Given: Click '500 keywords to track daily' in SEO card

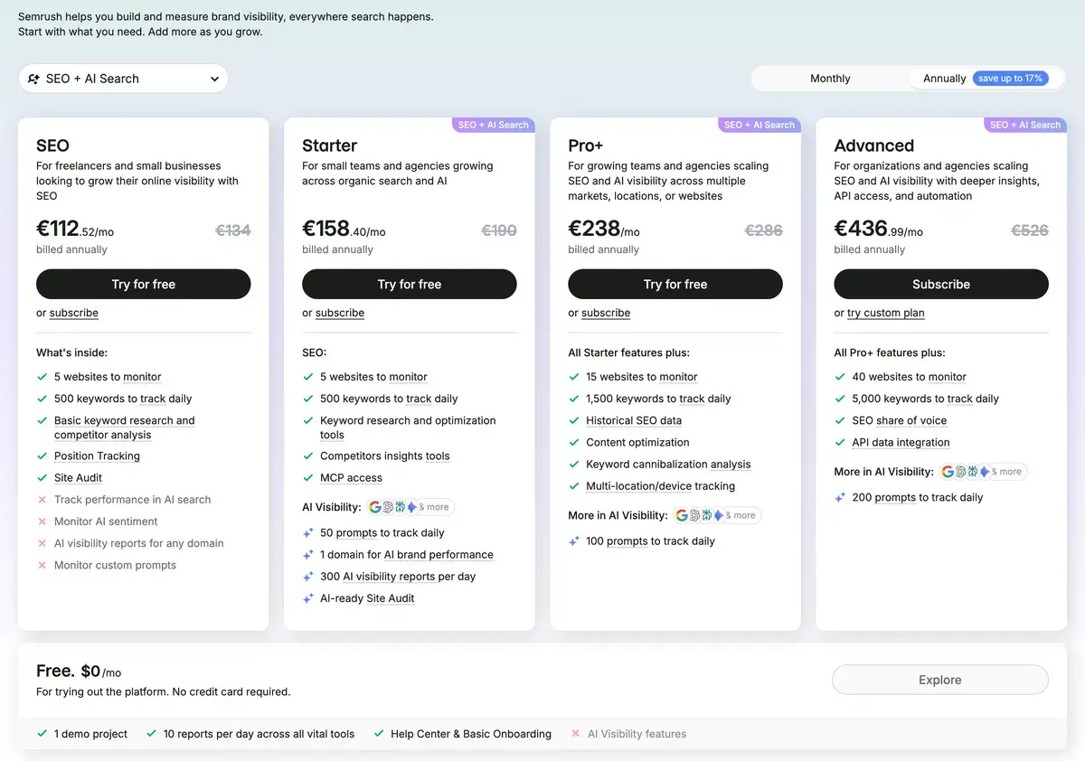Looking at the screenshot, I should tap(123, 399).
